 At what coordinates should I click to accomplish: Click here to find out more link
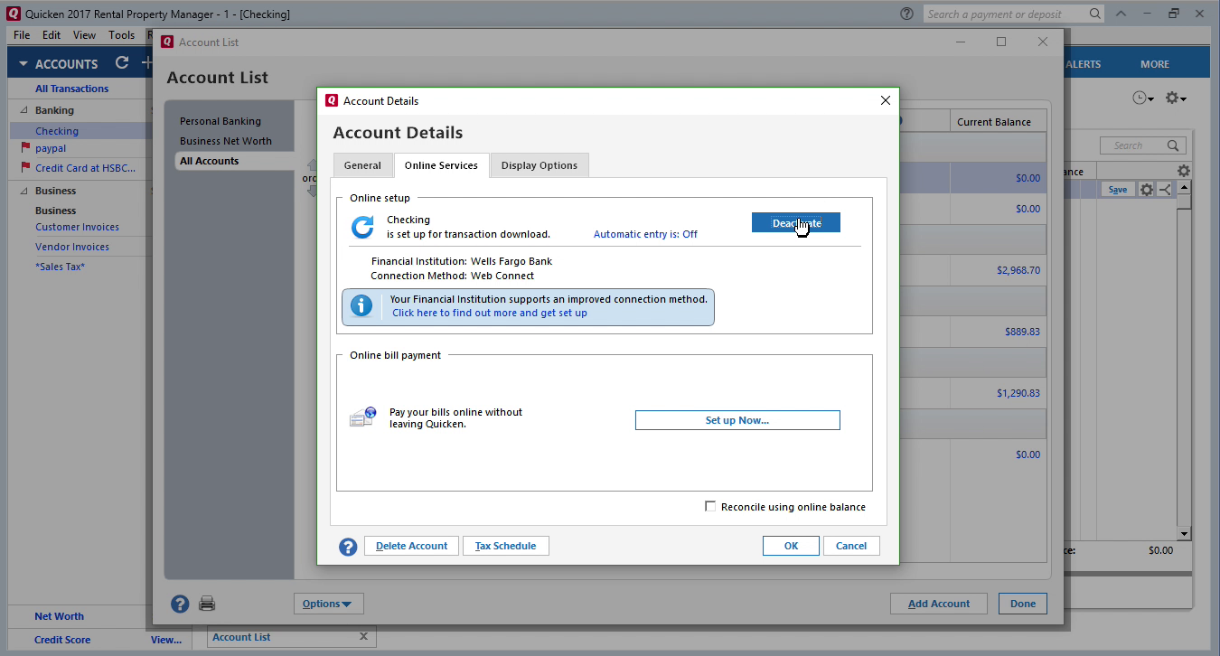490,313
